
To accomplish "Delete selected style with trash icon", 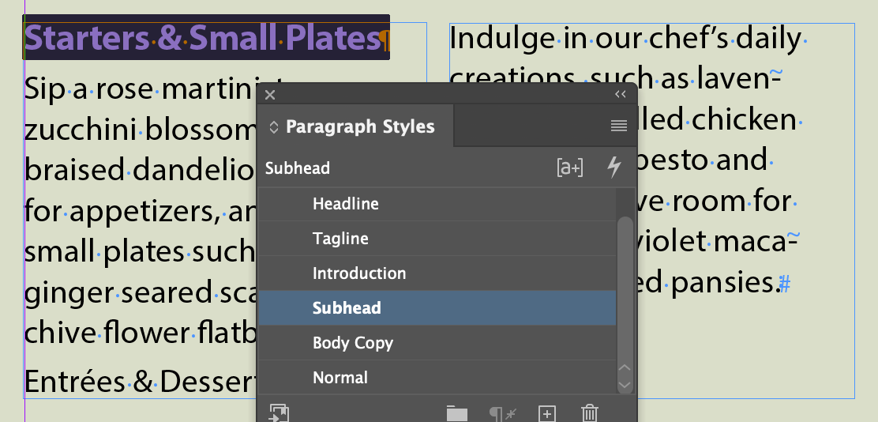I will click(x=589, y=413).
